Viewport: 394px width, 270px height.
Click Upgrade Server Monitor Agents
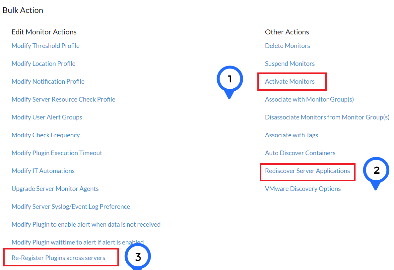tap(55, 189)
